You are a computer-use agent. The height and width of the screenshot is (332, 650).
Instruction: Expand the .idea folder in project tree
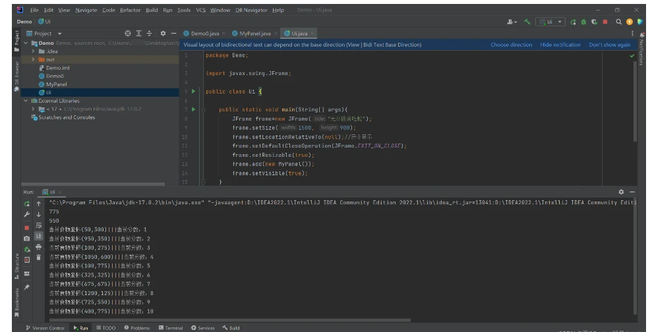click(x=34, y=51)
